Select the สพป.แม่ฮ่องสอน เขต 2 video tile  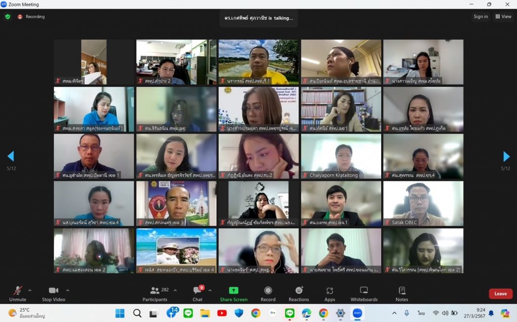click(94, 251)
